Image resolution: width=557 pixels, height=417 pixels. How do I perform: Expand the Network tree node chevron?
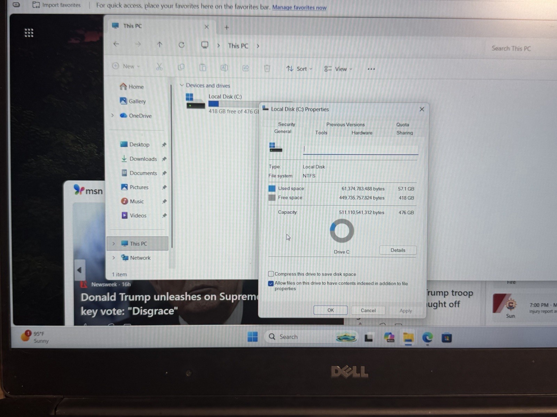click(113, 258)
